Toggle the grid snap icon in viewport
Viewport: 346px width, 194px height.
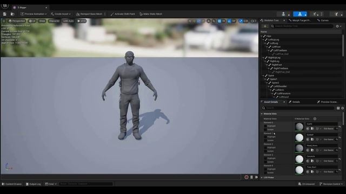tap(219, 21)
